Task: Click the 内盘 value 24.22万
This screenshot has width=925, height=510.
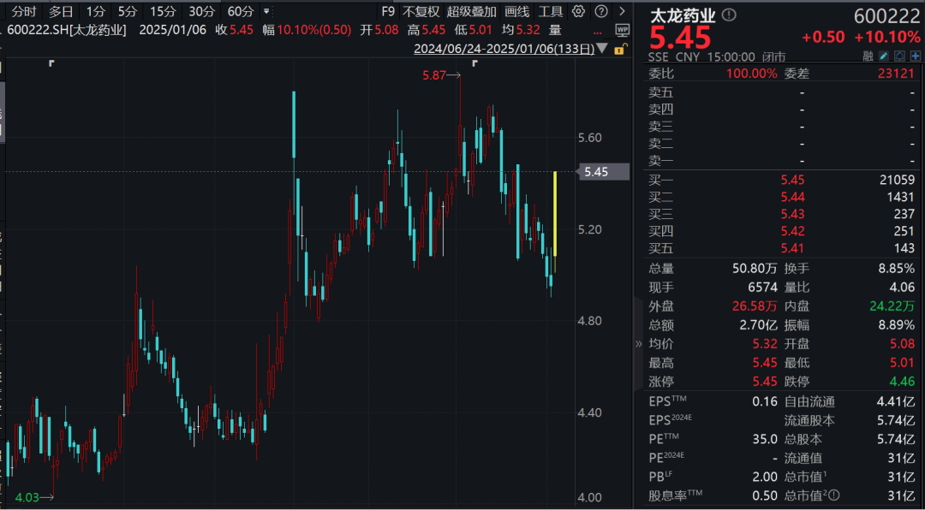Action: click(x=892, y=306)
